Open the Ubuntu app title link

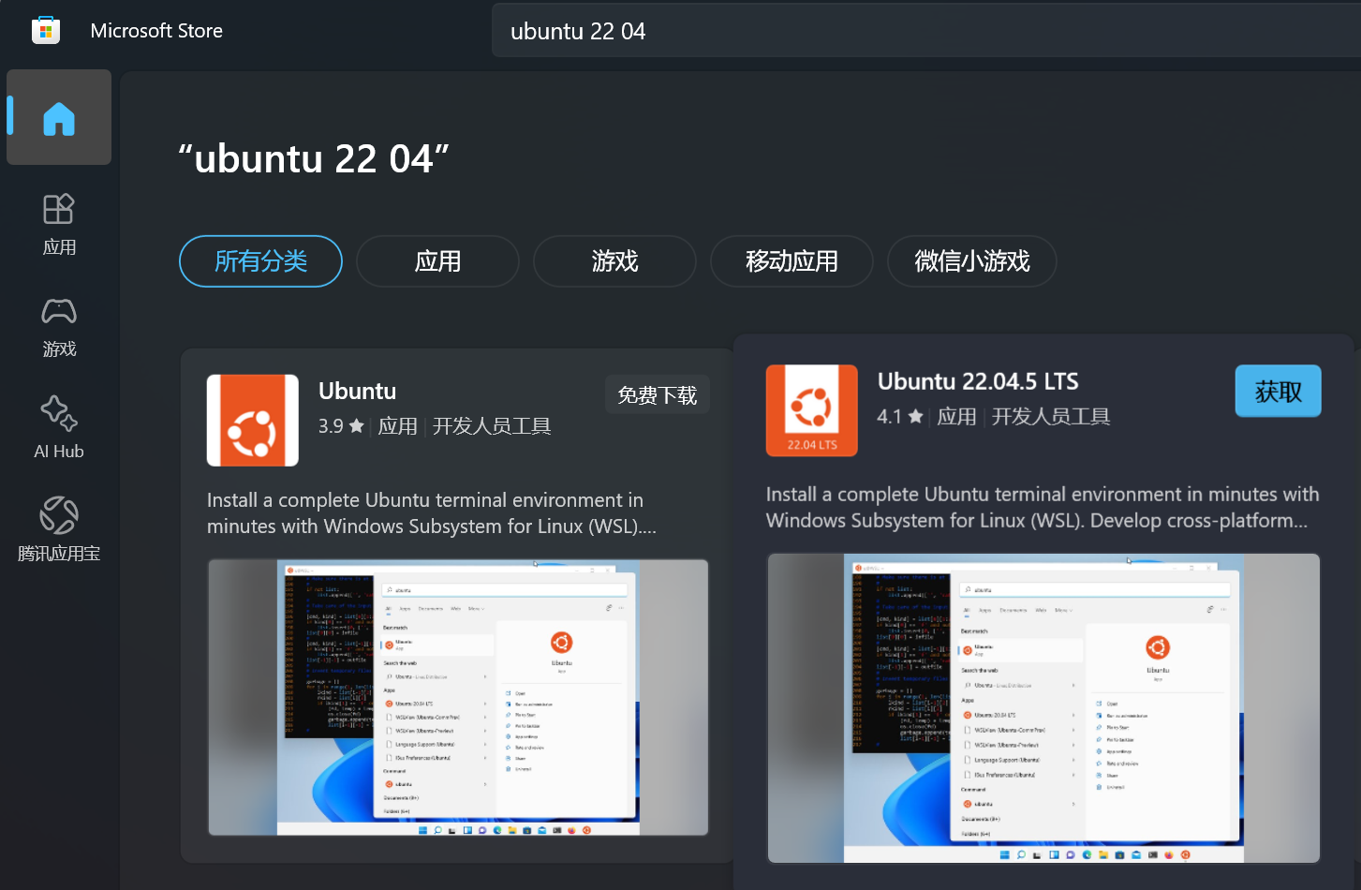pos(357,392)
